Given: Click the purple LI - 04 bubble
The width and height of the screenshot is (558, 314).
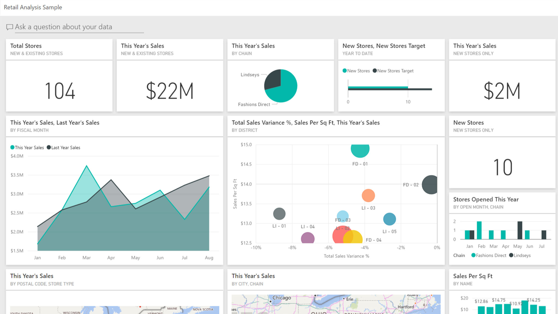Looking at the screenshot, I should click(308, 238).
